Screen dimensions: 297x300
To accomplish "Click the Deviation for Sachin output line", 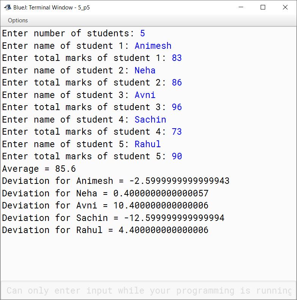I will coord(113,218).
